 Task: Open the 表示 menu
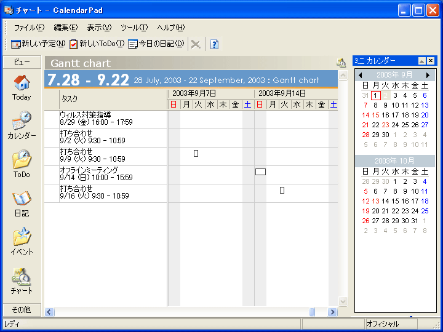click(x=99, y=28)
